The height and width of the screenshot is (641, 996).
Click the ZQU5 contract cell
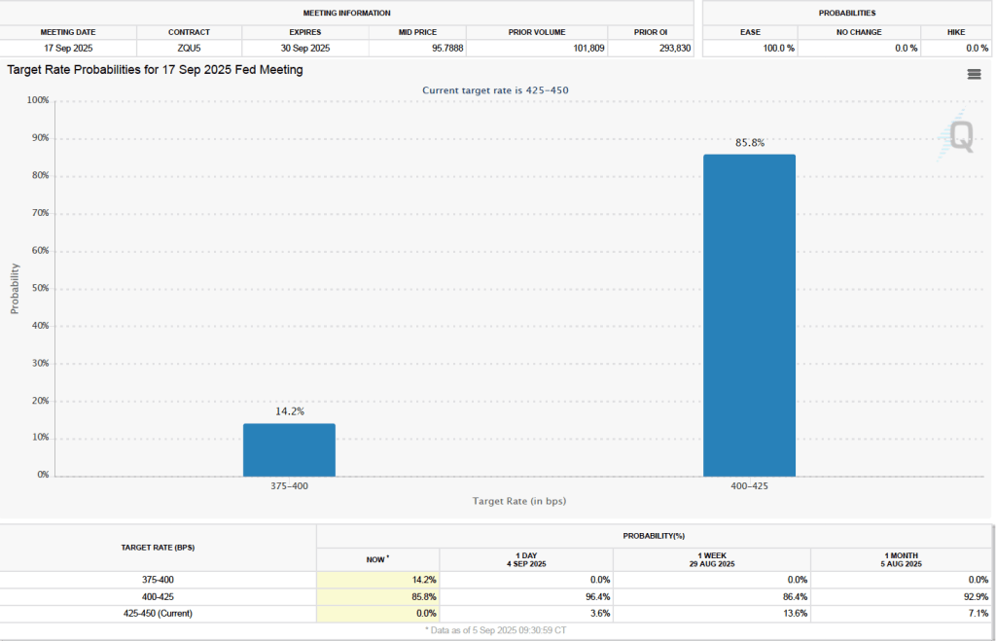(189, 48)
